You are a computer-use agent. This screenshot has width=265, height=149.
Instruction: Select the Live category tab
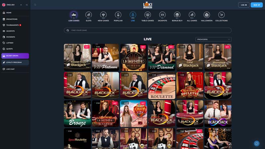133,16
